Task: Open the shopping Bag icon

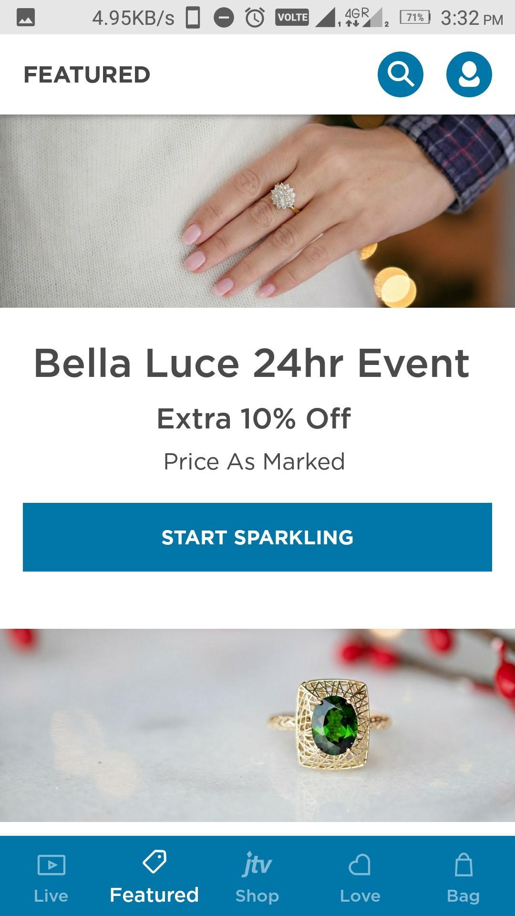Action: click(463, 864)
